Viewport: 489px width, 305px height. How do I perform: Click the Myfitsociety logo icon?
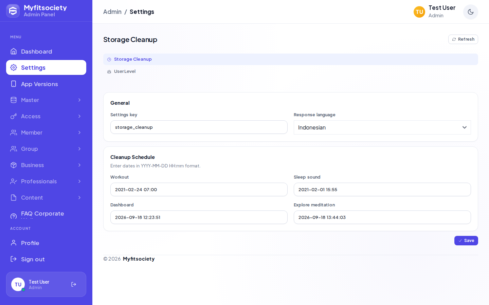pos(13,11)
